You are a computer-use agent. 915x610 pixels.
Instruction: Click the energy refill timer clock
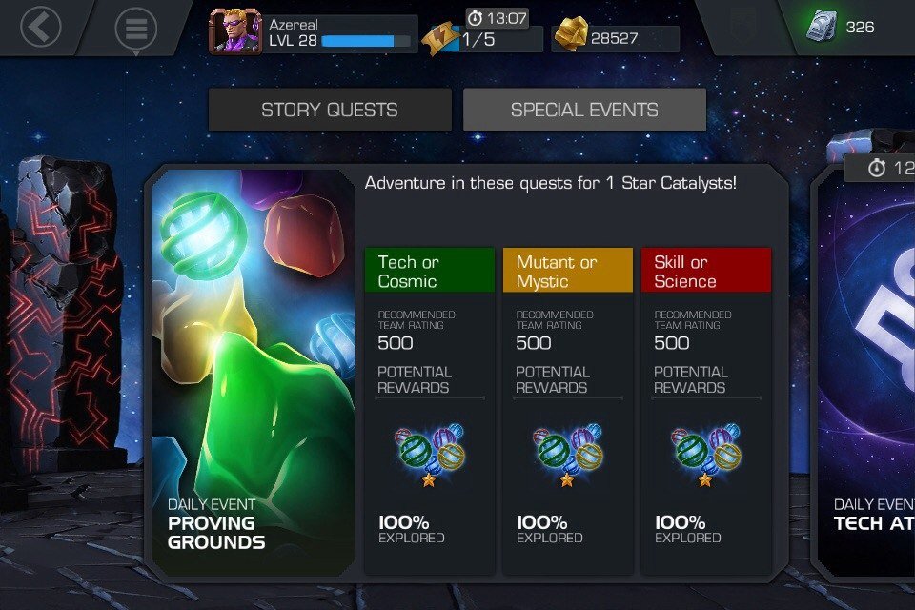click(475, 19)
